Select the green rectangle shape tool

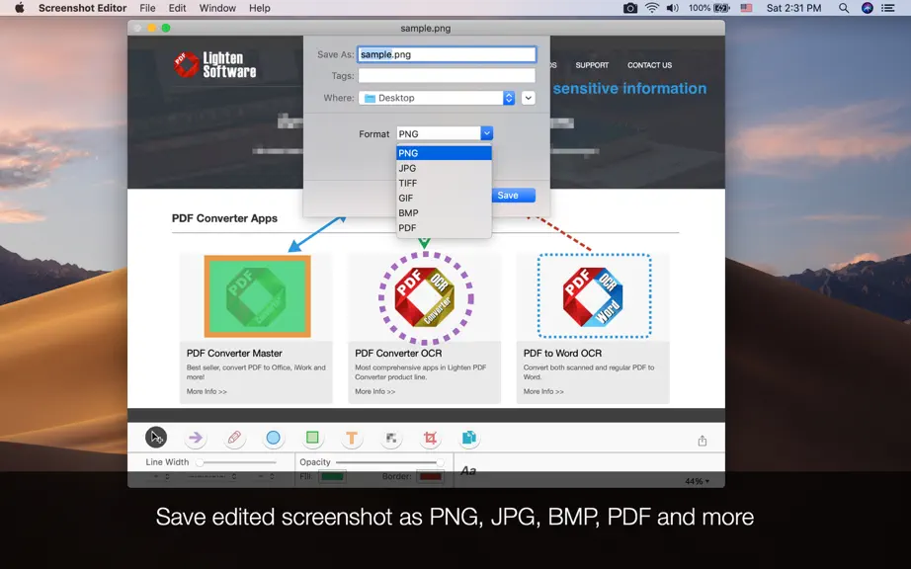click(312, 438)
